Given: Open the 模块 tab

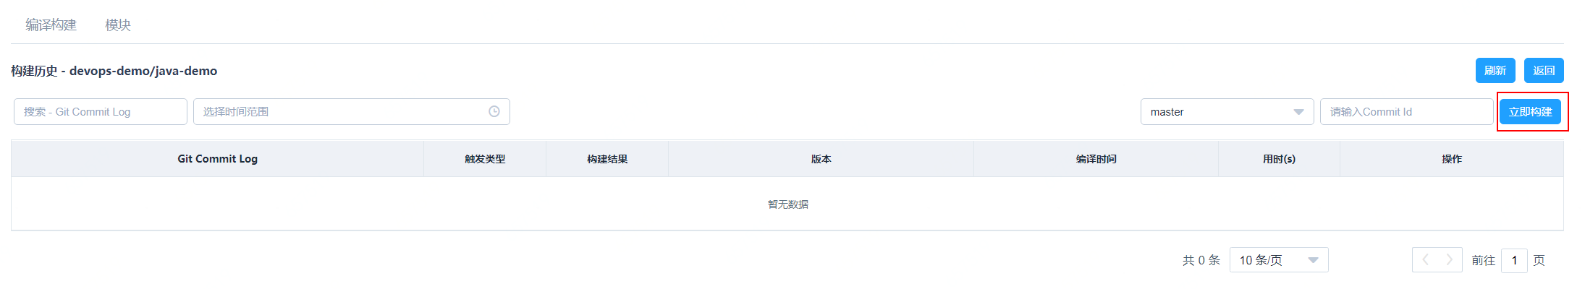Looking at the screenshot, I should click(118, 25).
